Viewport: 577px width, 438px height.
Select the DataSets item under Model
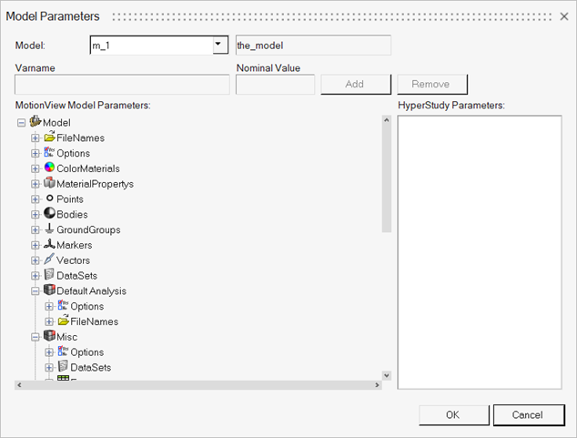(76, 276)
